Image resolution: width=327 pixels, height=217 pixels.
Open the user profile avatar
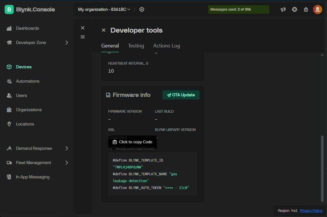point(317,9)
